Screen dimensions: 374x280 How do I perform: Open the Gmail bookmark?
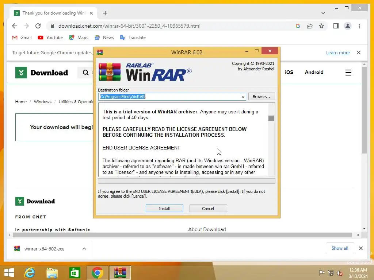point(22,38)
